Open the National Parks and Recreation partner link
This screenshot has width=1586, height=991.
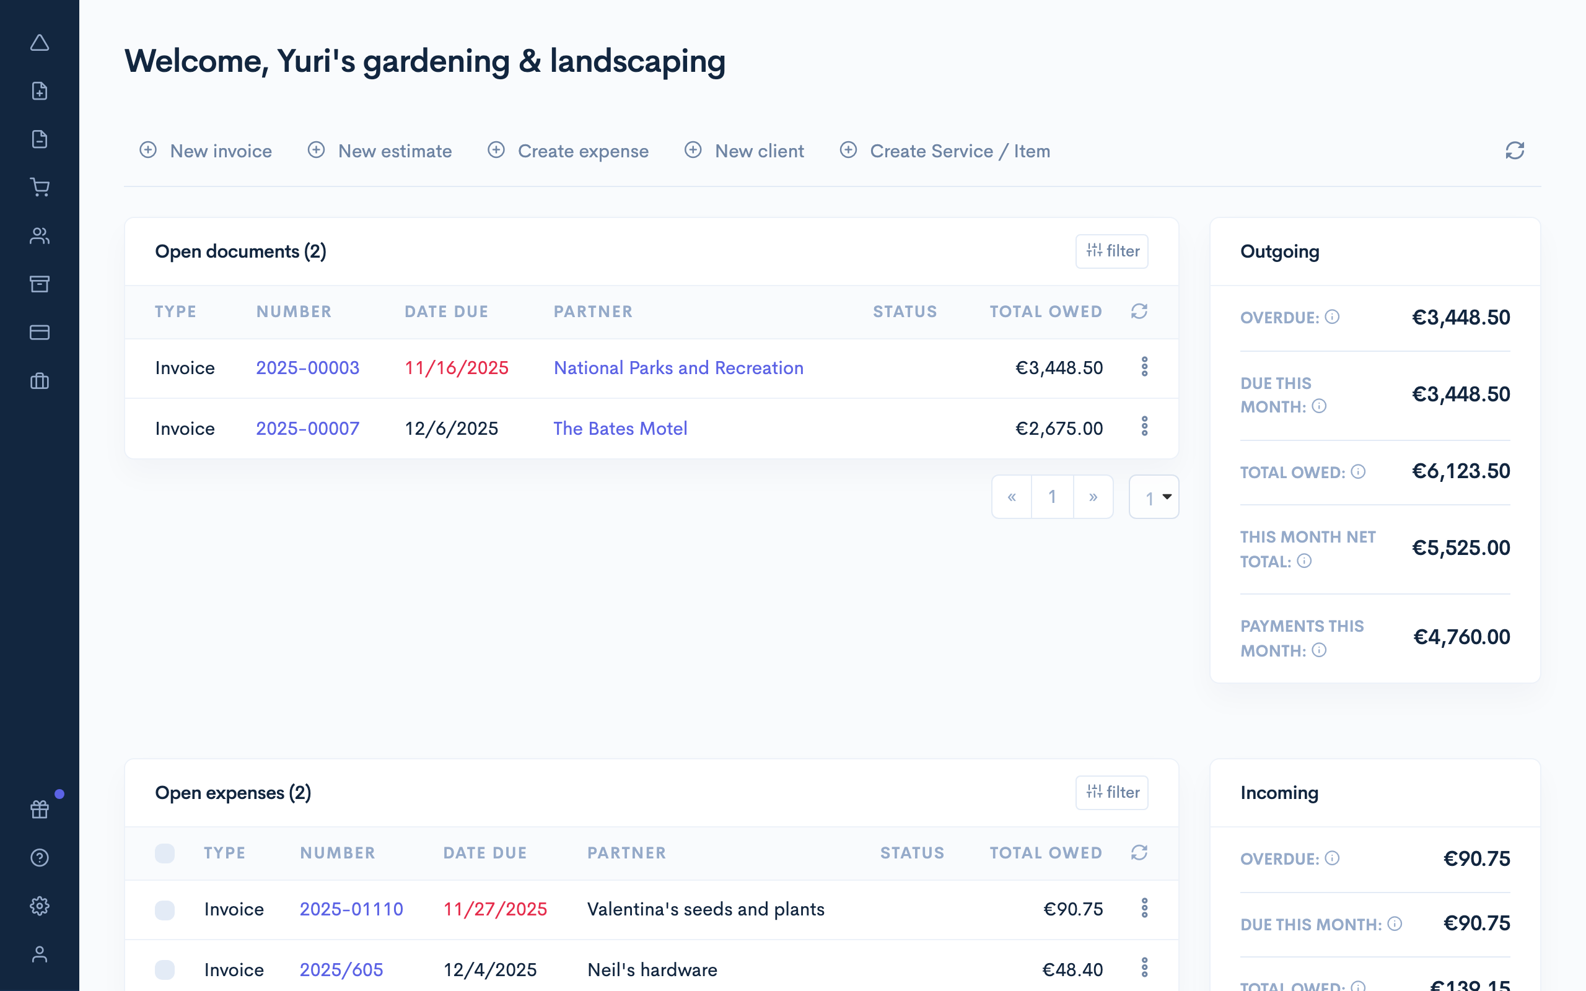point(678,368)
